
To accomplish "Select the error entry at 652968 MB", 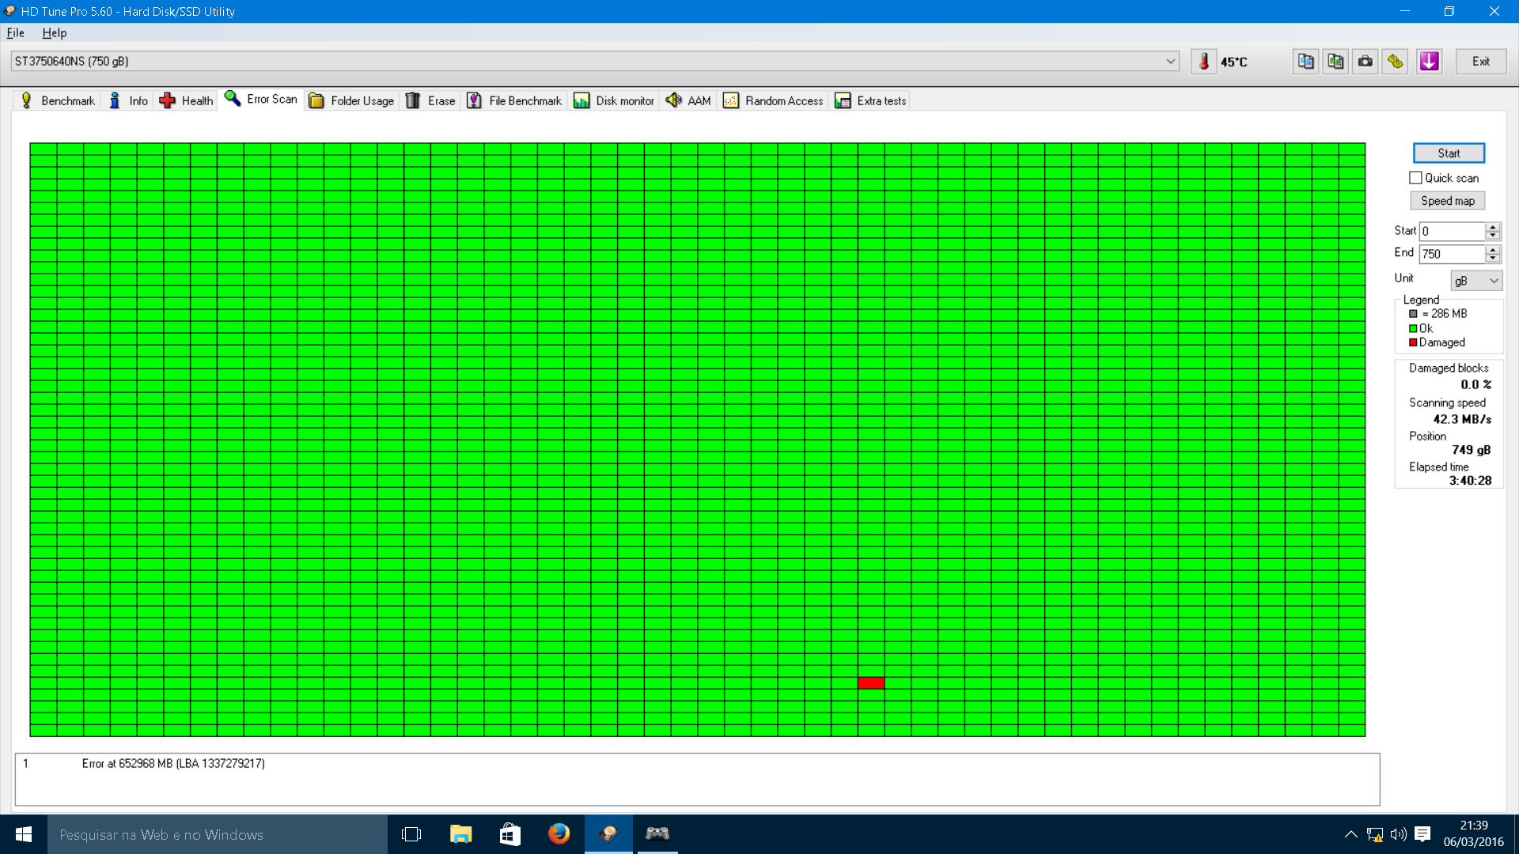I will click(173, 763).
